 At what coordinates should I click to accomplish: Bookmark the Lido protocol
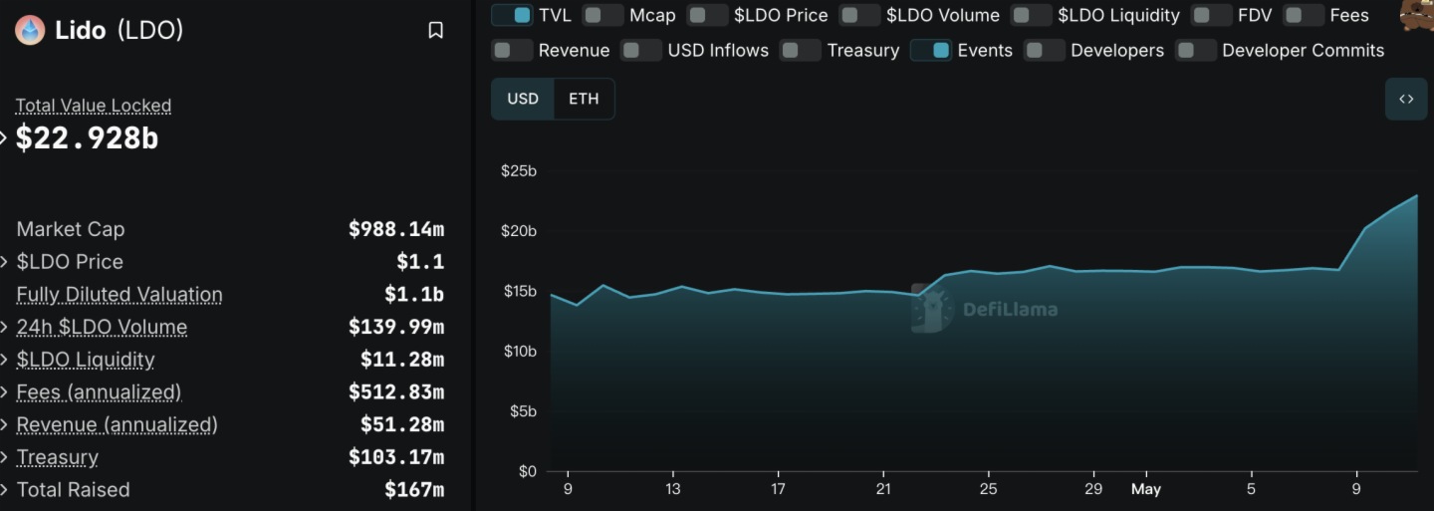click(435, 31)
